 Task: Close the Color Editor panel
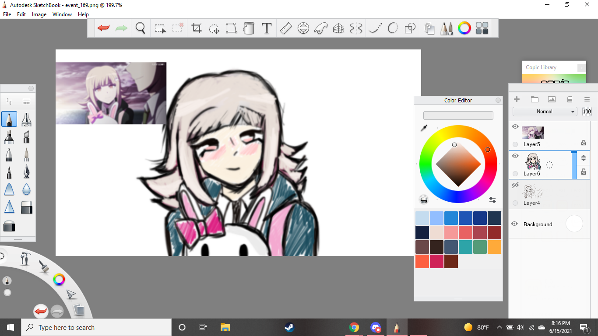click(498, 100)
